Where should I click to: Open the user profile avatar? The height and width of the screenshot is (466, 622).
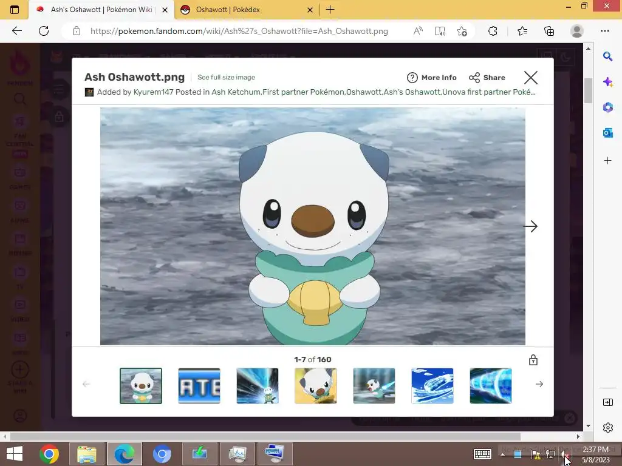(577, 31)
